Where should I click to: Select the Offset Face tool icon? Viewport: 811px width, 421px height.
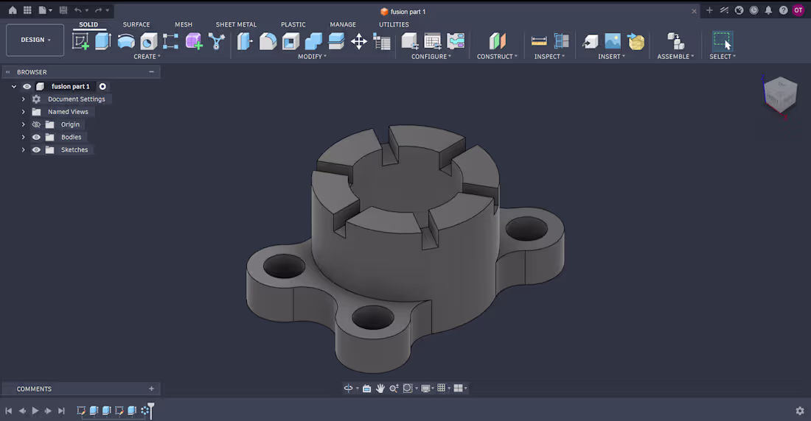(336, 41)
